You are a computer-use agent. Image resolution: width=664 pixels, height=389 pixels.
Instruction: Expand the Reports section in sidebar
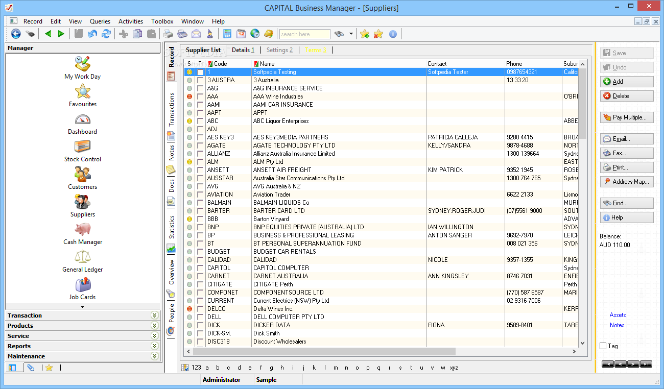pos(154,346)
